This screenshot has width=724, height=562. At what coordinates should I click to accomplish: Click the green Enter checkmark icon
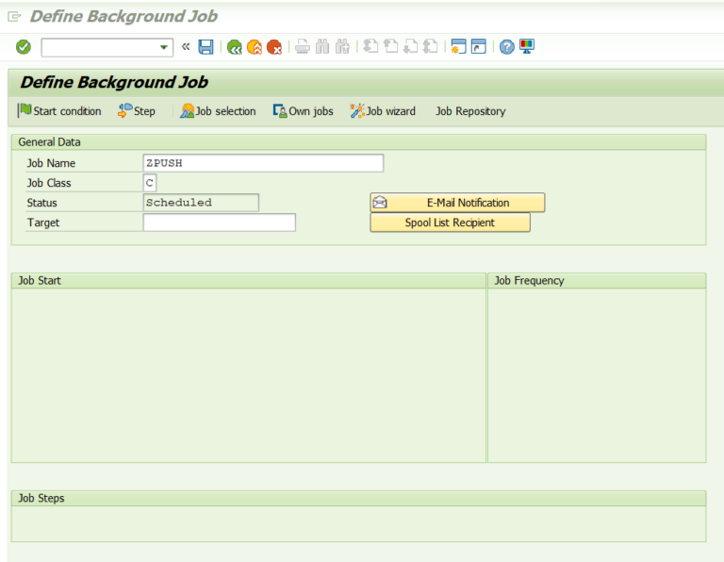23,46
